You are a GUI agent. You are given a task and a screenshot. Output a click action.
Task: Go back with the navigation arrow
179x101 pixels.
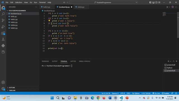[x=64, y=3]
